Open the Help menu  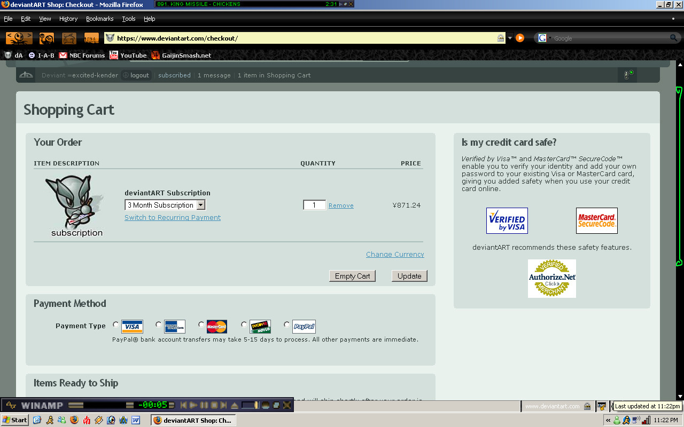point(150,19)
